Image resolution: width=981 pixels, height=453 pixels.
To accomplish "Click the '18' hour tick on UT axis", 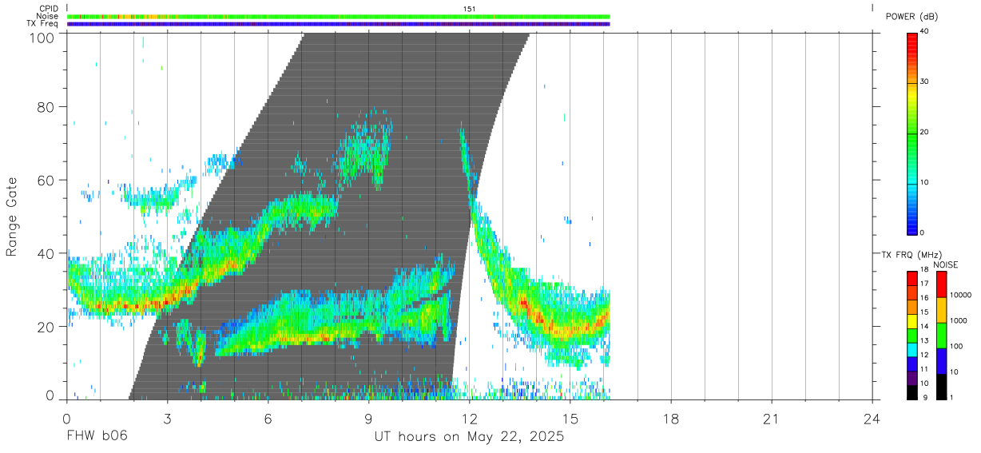I will point(671,418).
